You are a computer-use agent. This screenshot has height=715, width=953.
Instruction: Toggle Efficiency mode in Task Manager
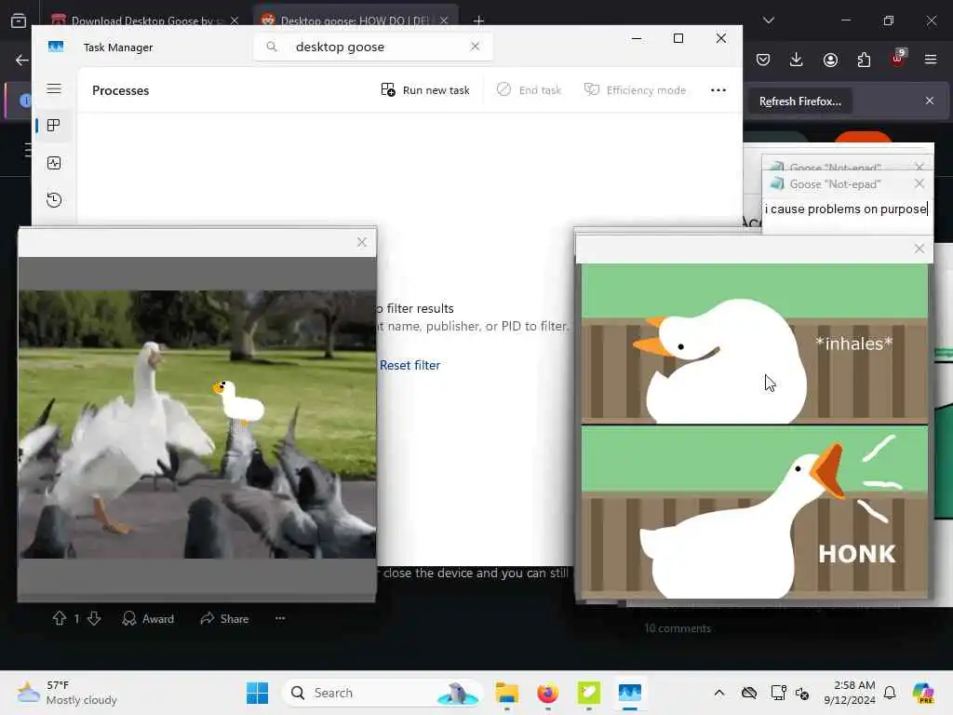pos(635,90)
